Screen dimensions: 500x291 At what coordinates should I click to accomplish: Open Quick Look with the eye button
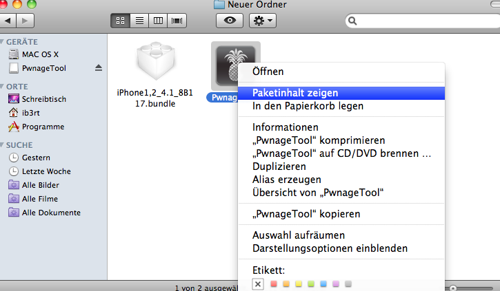point(230,21)
